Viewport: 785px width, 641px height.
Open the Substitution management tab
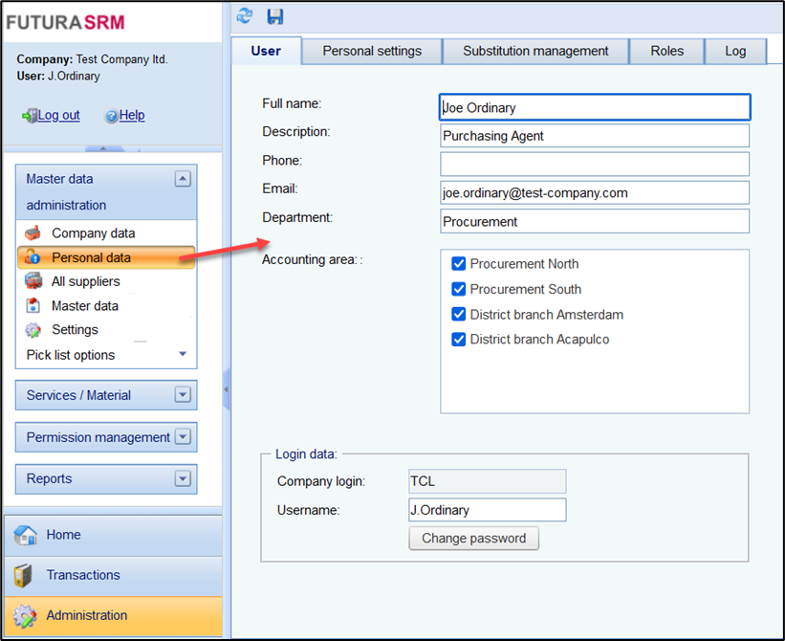[x=535, y=52]
